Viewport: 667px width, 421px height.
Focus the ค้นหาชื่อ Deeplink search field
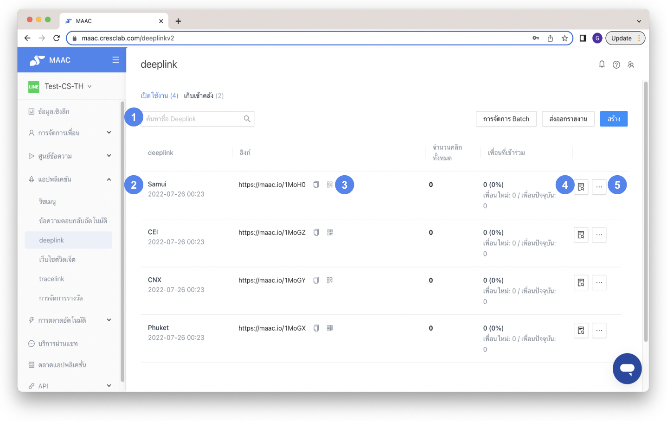(191, 119)
